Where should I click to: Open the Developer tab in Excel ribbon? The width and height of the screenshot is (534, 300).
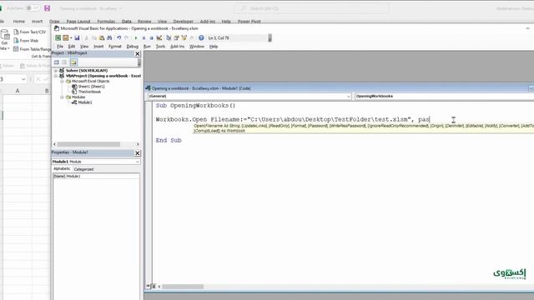click(x=183, y=21)
